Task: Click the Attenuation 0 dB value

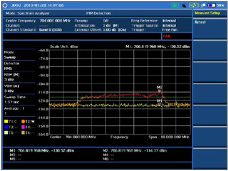Action: 111,25
